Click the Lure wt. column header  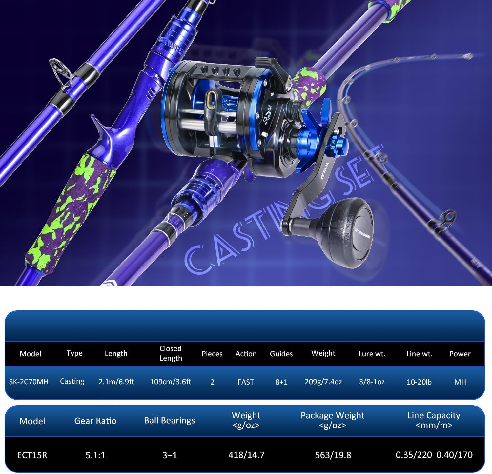click(x=372, y=354)
